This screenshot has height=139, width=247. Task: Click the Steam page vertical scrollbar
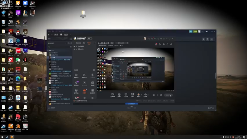pyautogui.click(x=216, y=75)
